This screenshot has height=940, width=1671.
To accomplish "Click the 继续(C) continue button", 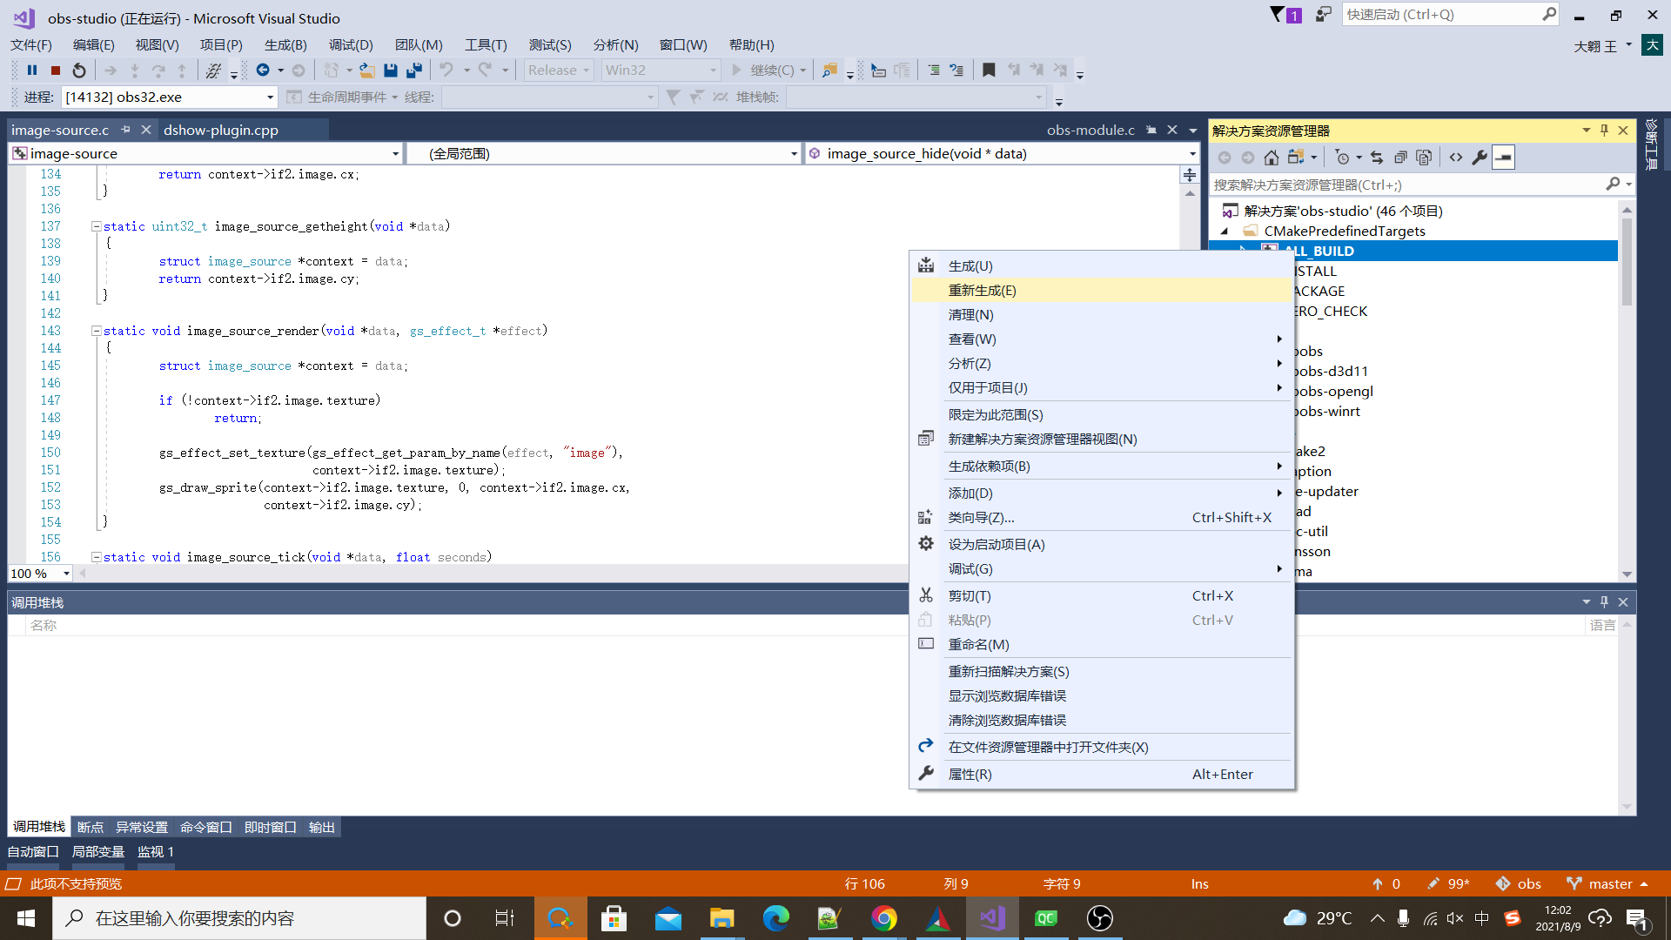I will point(764,70).
